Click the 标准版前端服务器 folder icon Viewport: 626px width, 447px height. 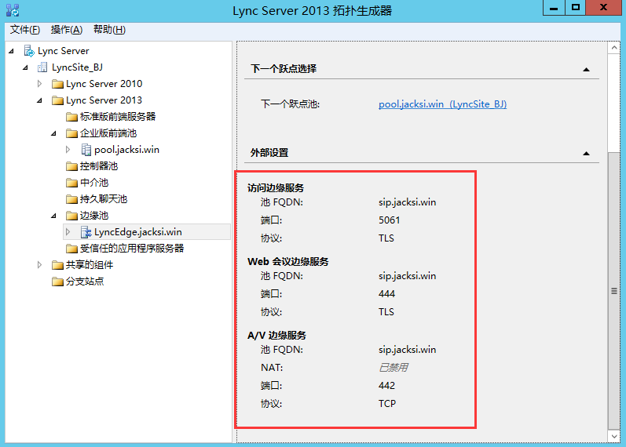[x=71, y=117]
